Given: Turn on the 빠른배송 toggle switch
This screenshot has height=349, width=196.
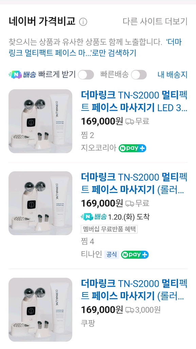Looking at the screenshot, I should (139, 74).
